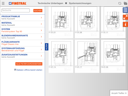Viewport: 128px width, 96px height.
Task: Toggle Dateien offline bereit stellen checkbox
Action: point(15,70)
